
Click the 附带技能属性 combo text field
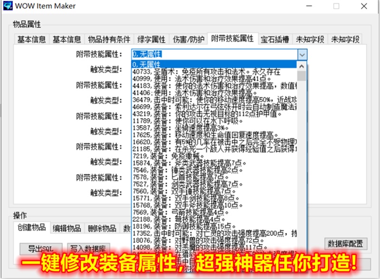pos(215,55)
